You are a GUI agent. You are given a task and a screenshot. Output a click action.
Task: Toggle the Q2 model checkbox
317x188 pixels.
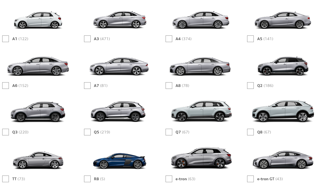(x=250, y=86)
